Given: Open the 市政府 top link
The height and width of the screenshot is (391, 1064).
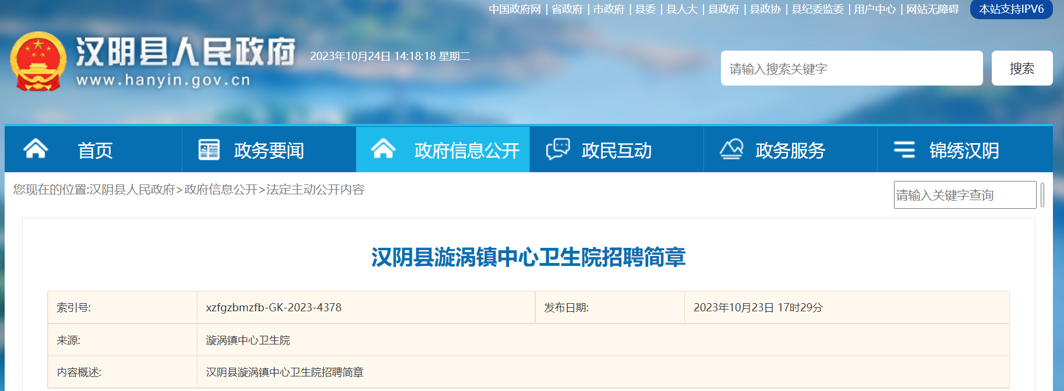Looking at the screenshot, I should [609, 9].
